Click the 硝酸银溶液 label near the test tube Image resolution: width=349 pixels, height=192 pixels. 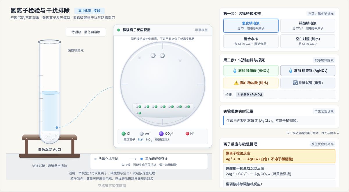[x=76, y=50]
